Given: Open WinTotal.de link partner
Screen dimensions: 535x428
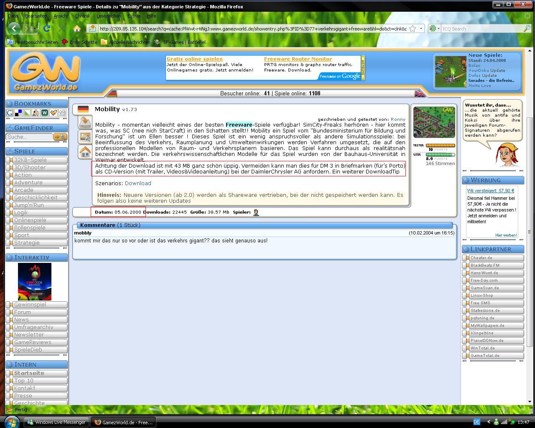Looking at the screenshot, I should (x=494, y=348).
